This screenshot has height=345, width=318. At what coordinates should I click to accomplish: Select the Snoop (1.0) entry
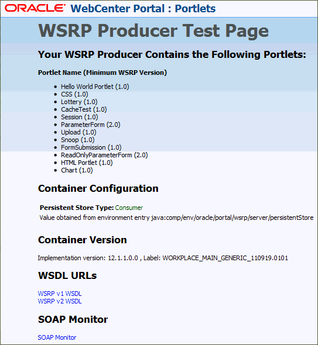(x=77, y=140)
